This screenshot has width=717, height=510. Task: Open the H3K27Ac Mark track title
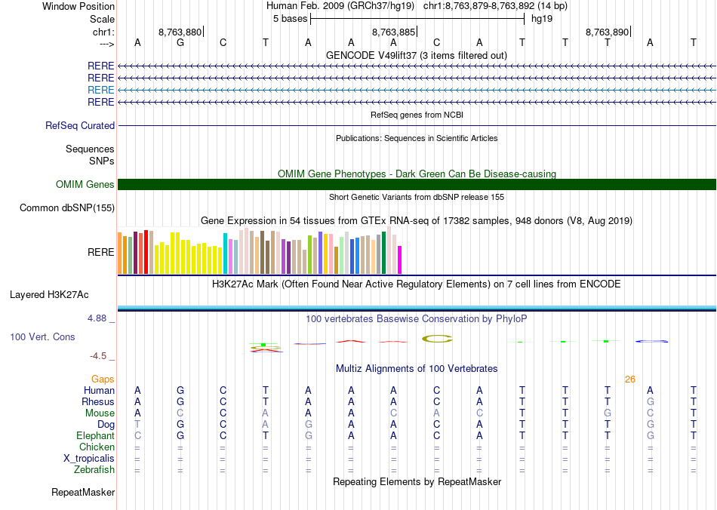tap(417, 284)
